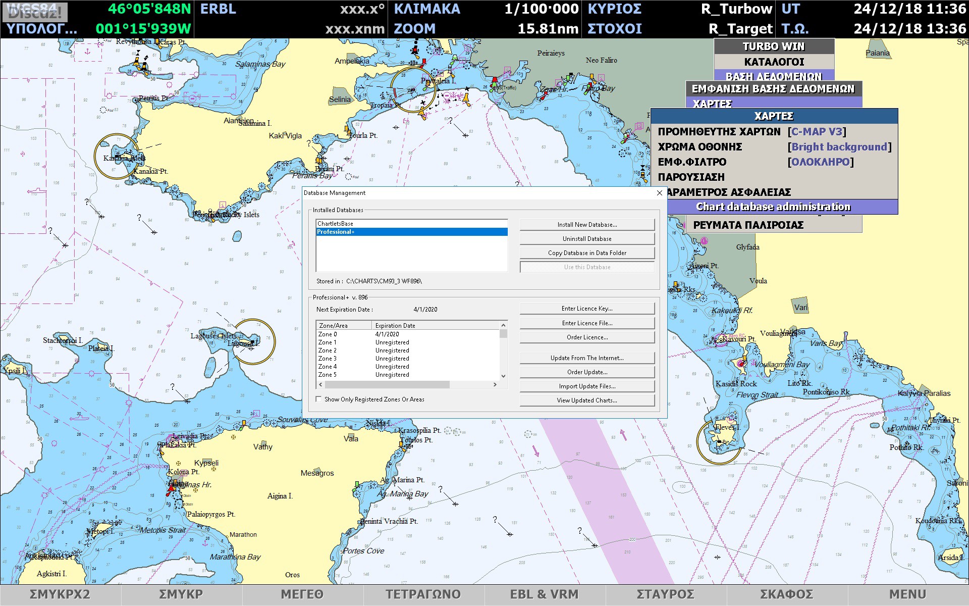
Task: Select ChartletsBase in Installed Databases
Action: click(412, 224)
